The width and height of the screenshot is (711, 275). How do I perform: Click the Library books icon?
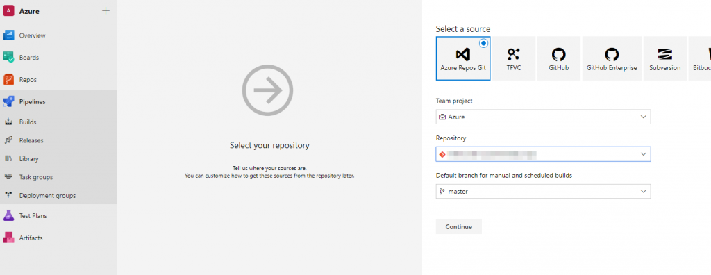(8, 159)
